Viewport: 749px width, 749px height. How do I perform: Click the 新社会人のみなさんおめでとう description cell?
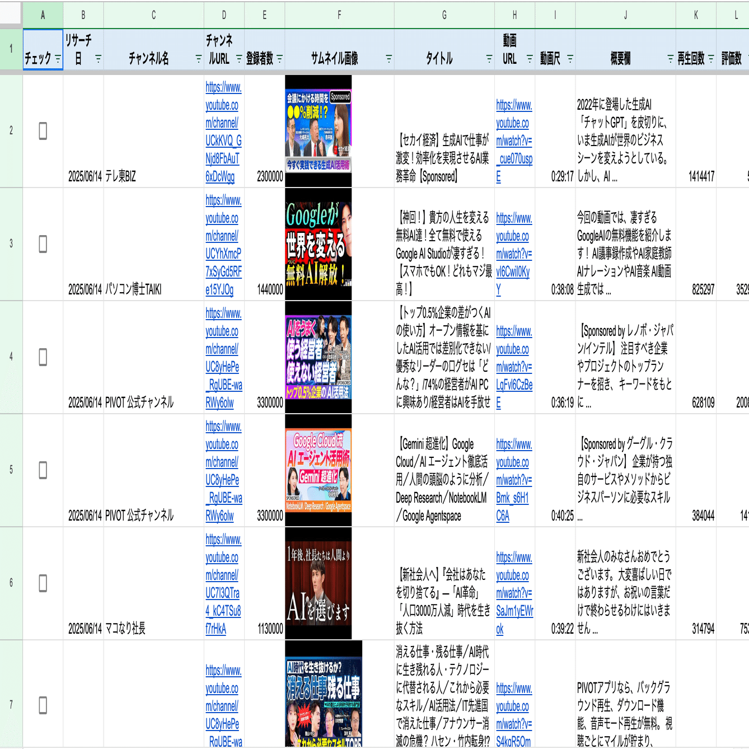click(626, 583)
